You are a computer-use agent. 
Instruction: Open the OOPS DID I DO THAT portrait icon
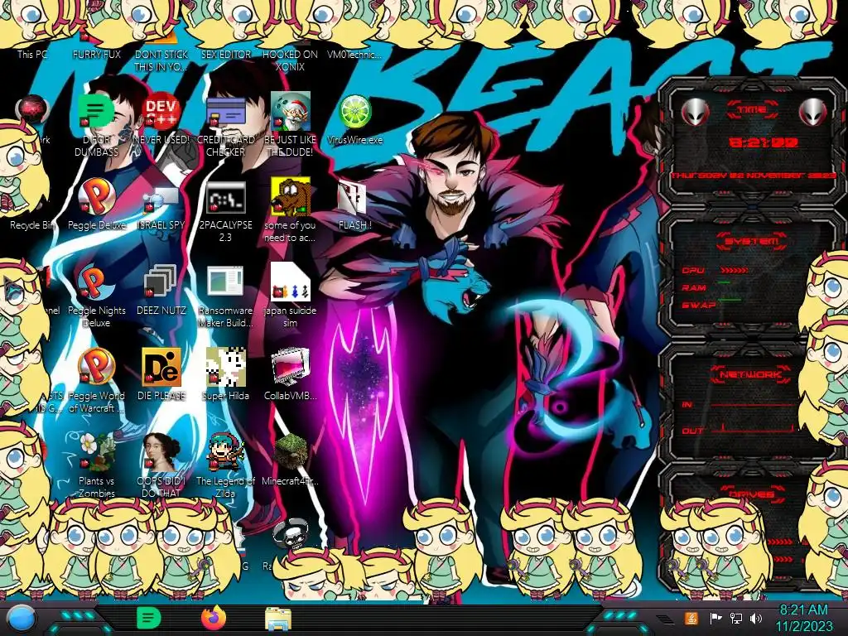pos(161,451)
